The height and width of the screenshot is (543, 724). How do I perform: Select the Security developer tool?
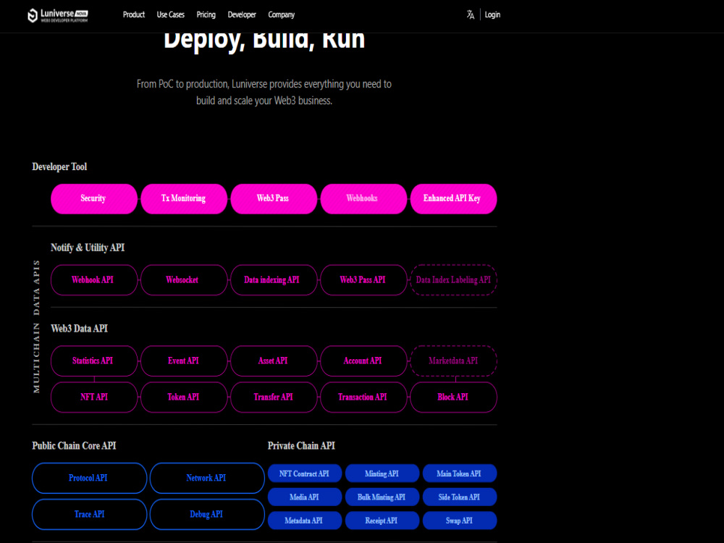click(x=93, y=198)
